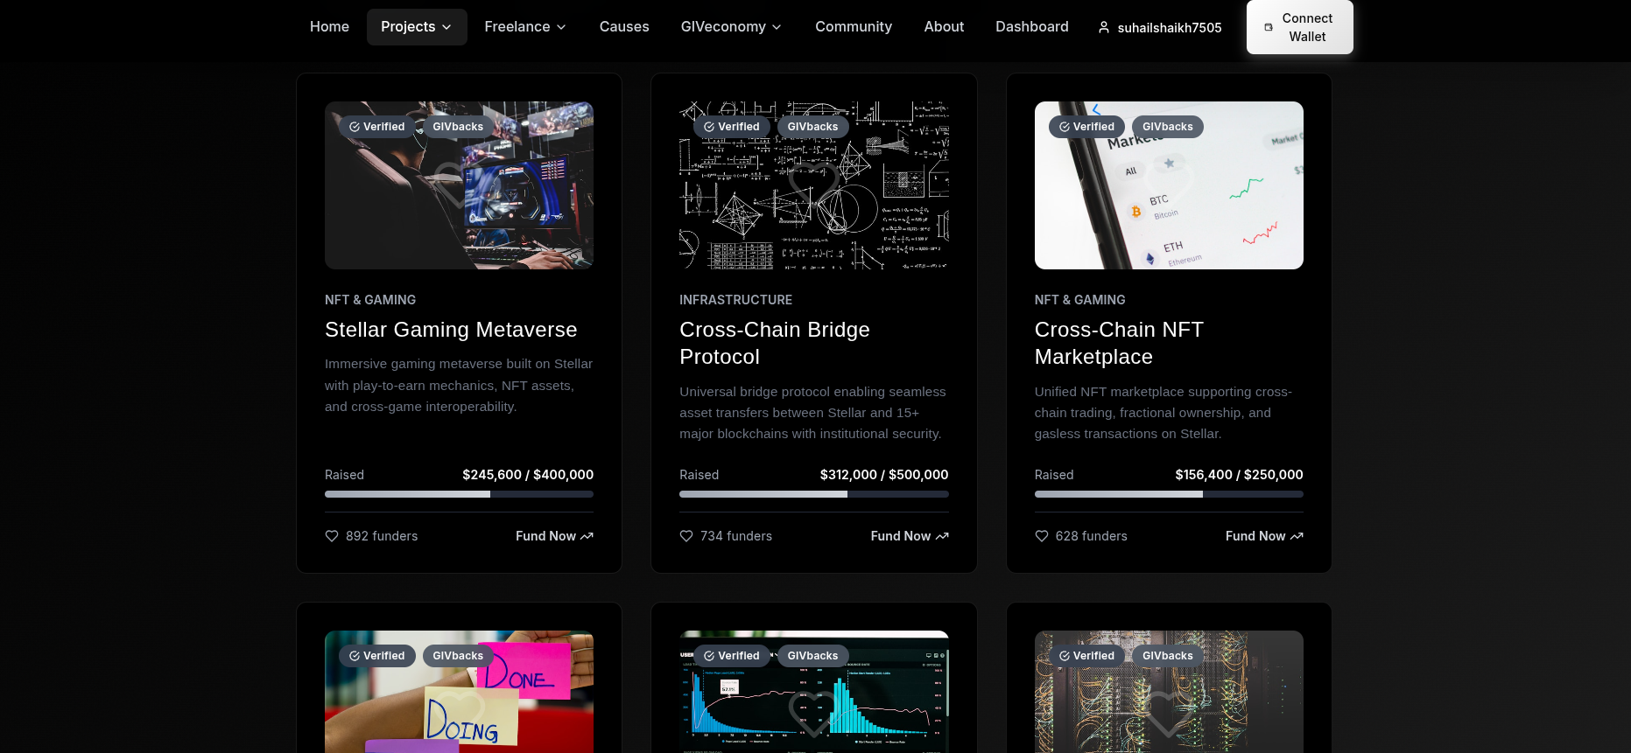Click heart overlay on server cables card image
The width and height of the screenshot is (1631, 753).
tap(1169, 715)
